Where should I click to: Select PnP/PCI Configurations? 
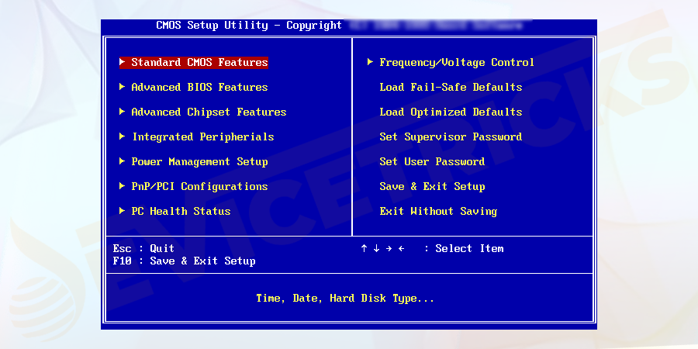tap(199, 186)
